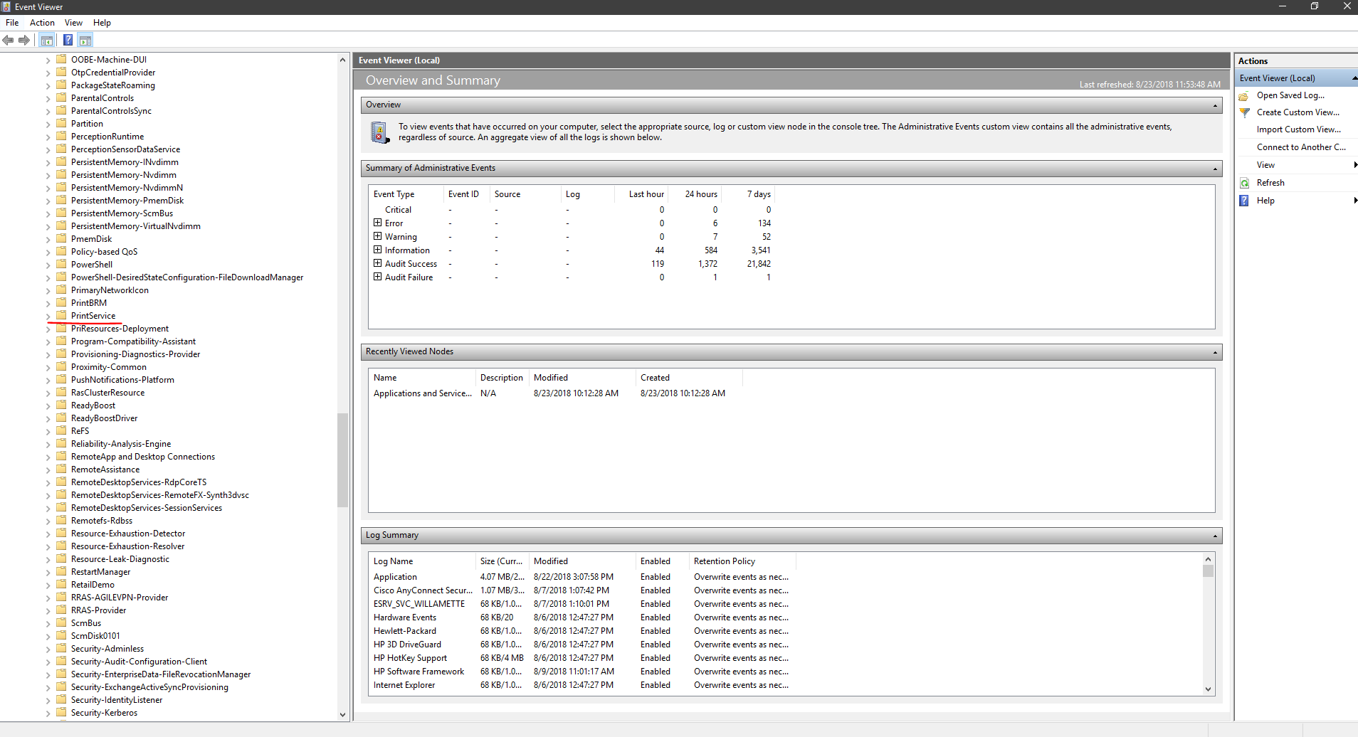Image resolution: width=1358 pixels, height=737 pixels.
Task: Expand the Information event type row
Action: click(x=377, y=250)
